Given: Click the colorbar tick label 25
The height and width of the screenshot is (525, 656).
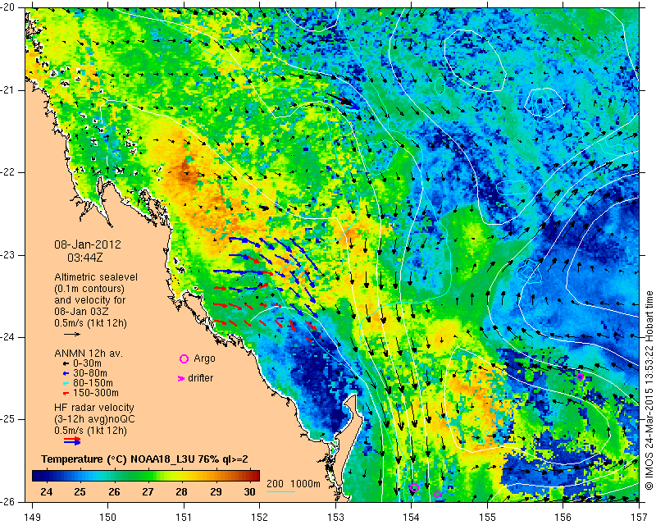Looking at the screenshot, I should pos(80,491).
